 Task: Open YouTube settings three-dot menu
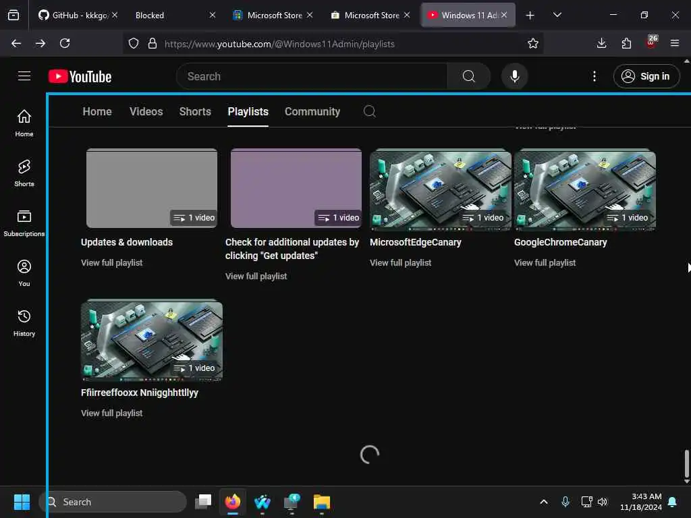594,76
